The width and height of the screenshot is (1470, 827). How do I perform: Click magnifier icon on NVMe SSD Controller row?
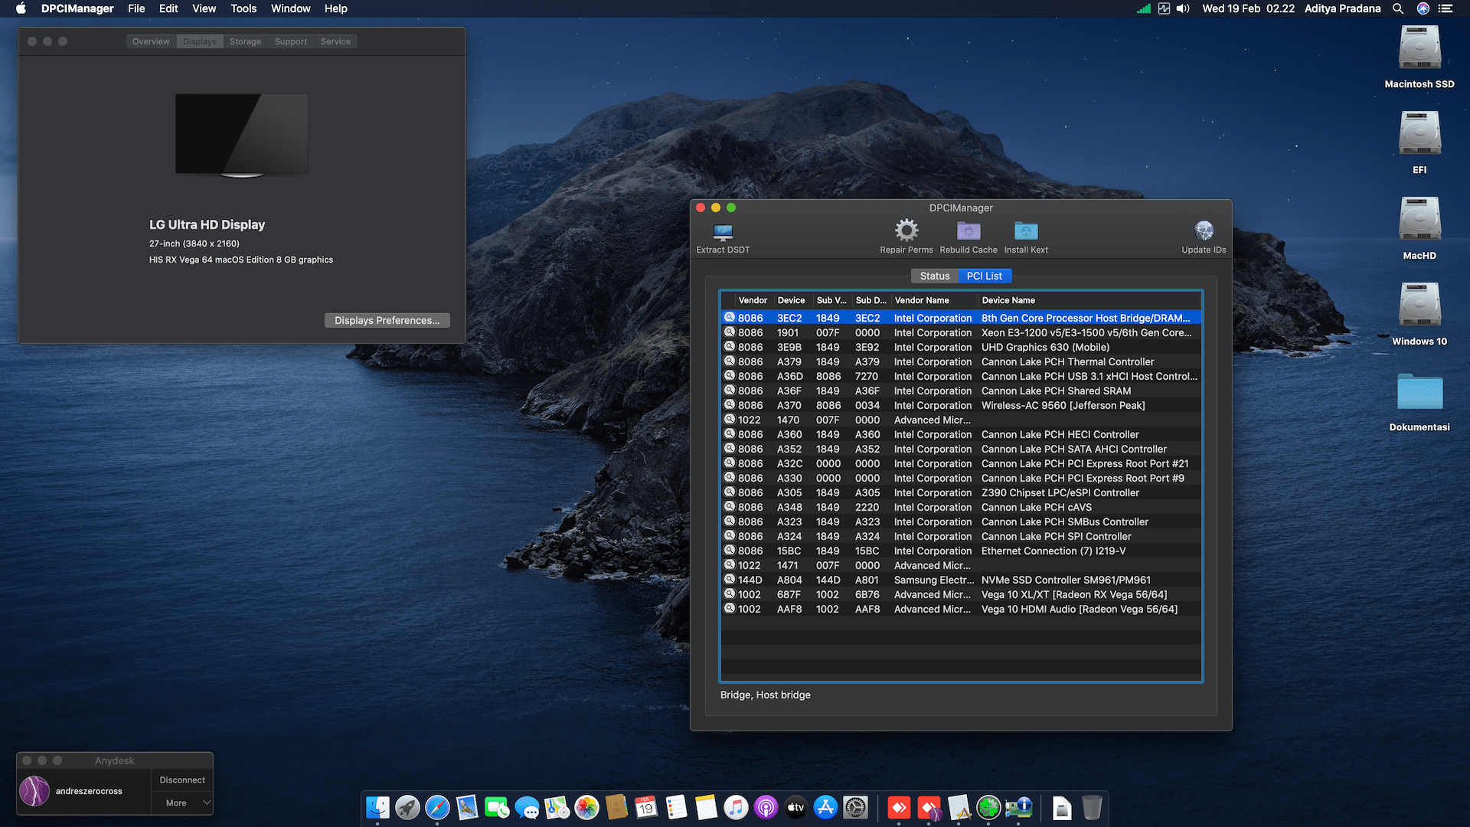[730, 580]
